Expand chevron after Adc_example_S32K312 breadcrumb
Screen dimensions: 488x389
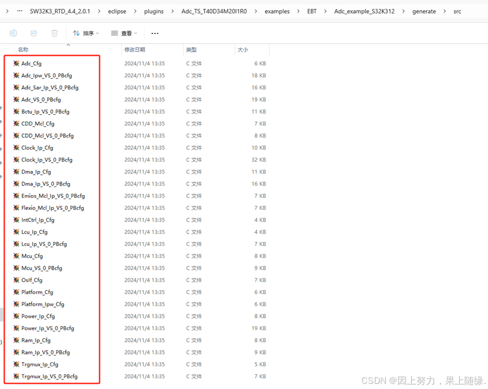point(403,11)
